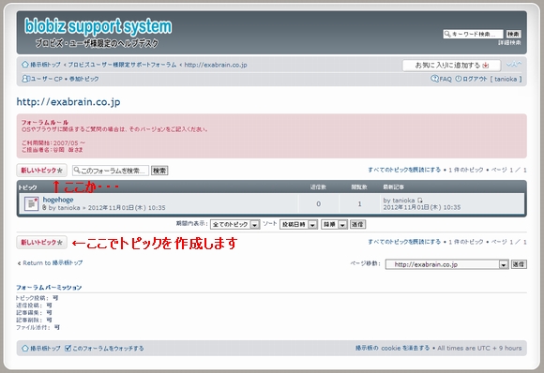Open author tanioka link under hogehoge
Viewport: 544px width, 373px height.
point(68,208)
